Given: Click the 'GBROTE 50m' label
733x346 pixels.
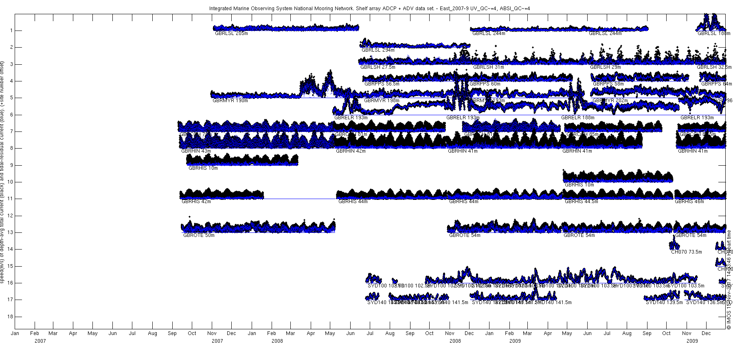Looking at the screenshot, I should click(199, 235).
